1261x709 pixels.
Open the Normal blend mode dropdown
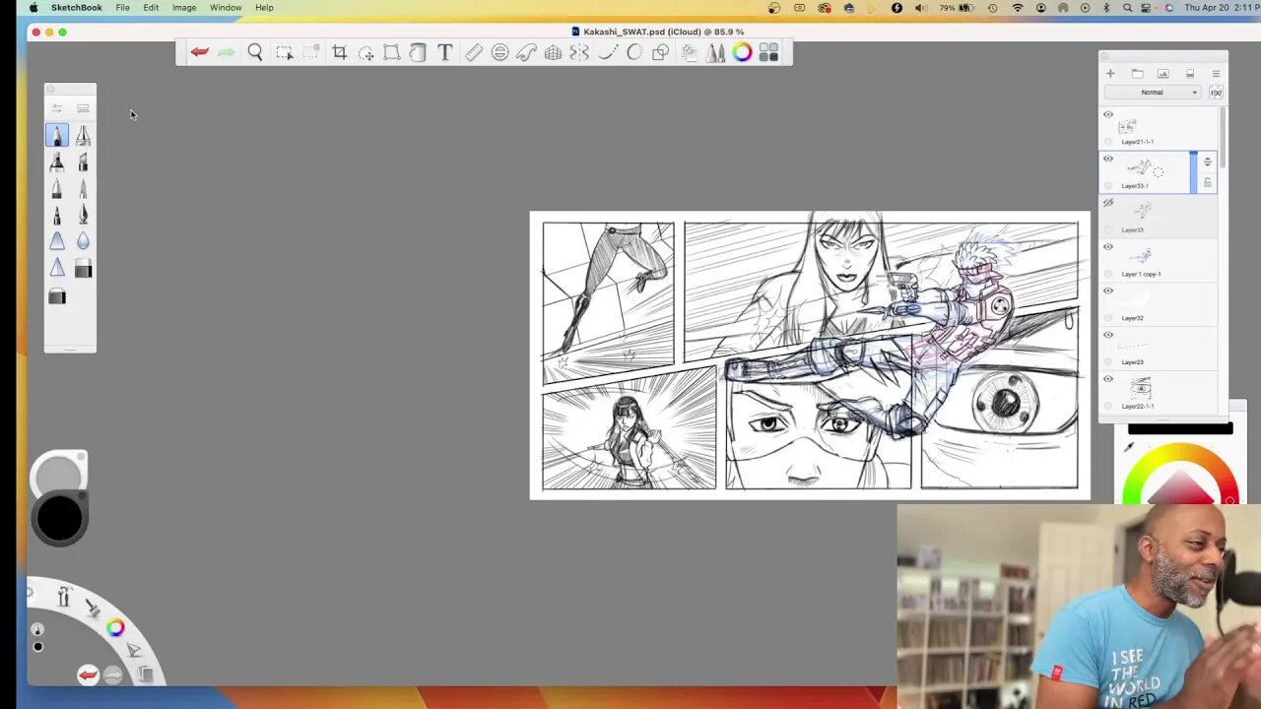[x=1152, y=93]
